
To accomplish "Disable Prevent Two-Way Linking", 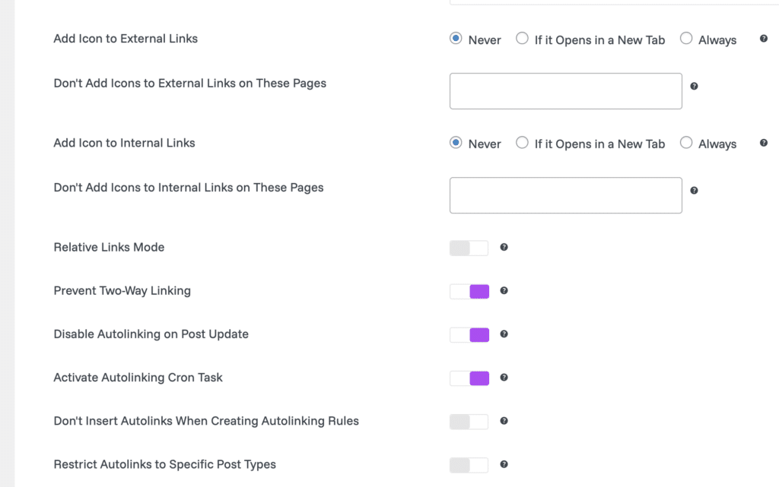I will pos(469,290).
